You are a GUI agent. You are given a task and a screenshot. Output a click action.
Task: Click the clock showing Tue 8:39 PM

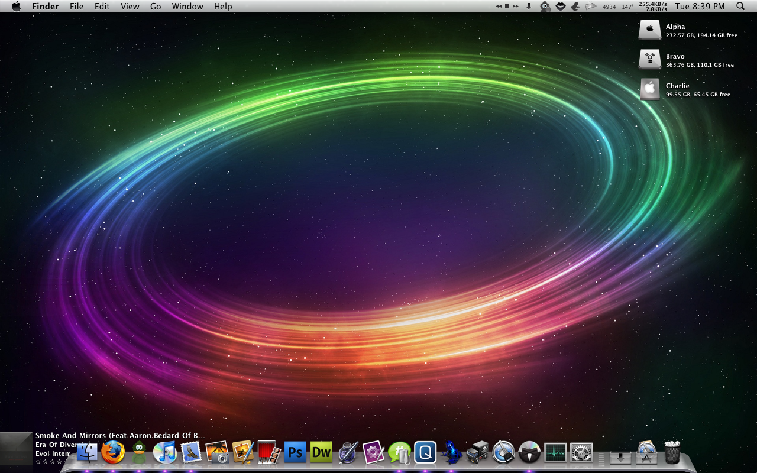700,7
